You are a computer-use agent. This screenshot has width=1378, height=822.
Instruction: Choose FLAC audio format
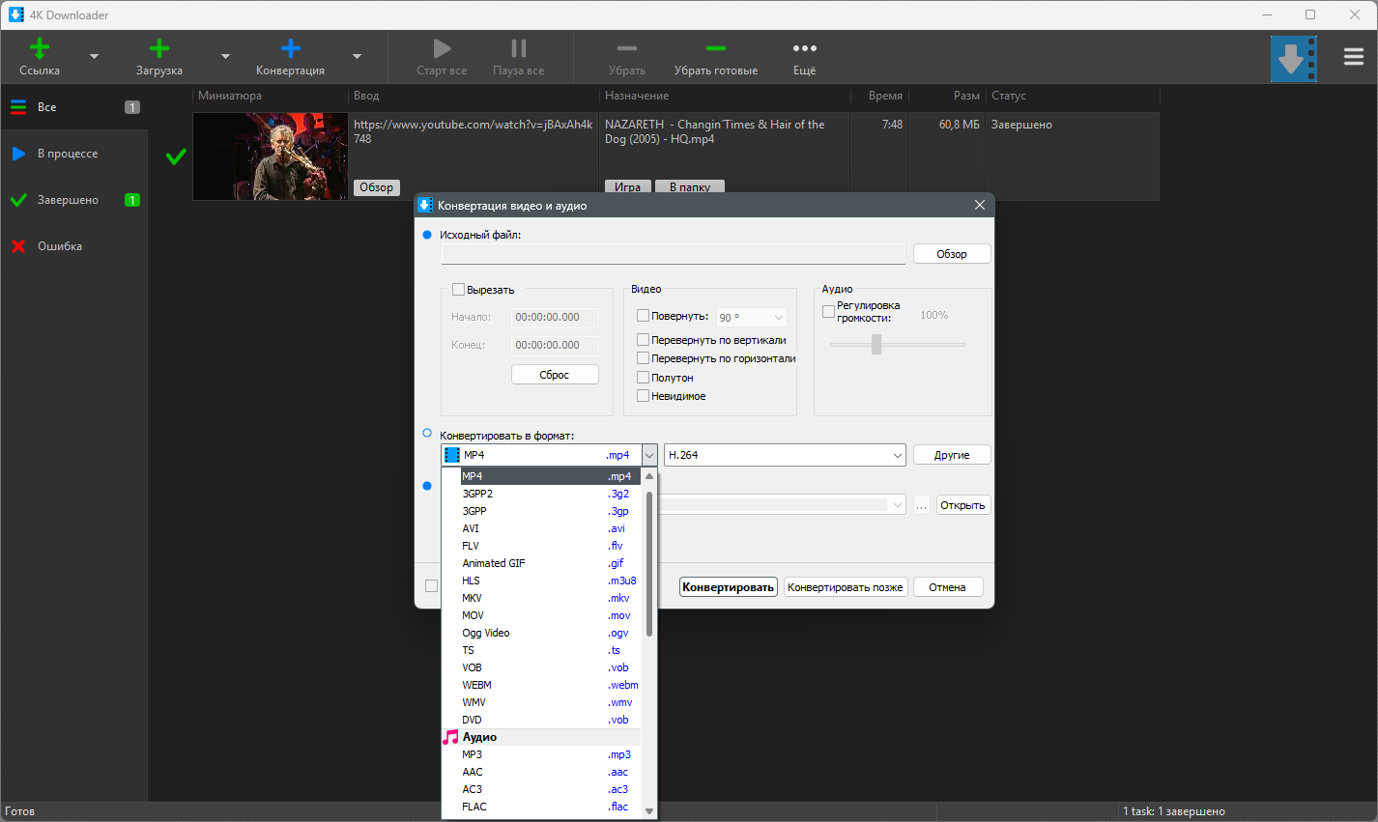click(x=541, y=807)
